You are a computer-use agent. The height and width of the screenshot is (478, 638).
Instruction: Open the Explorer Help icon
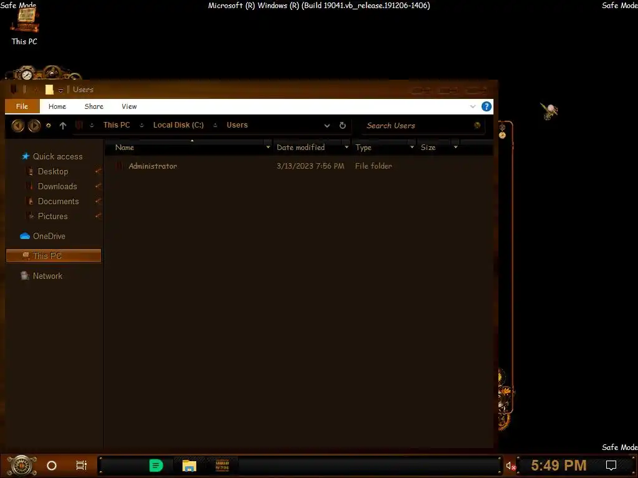486,106
